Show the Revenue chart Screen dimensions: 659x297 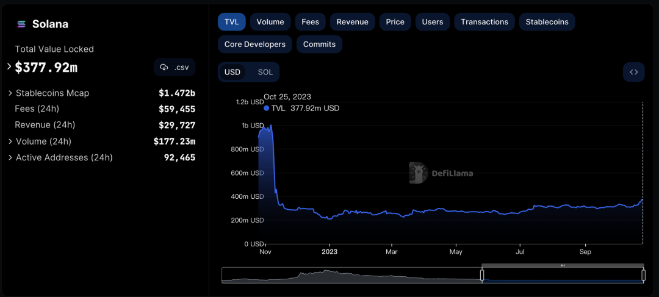tap(352, 22)
